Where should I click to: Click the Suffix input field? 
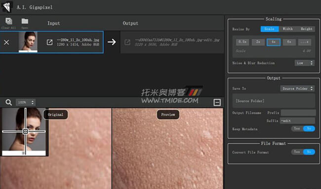point(297,121)
